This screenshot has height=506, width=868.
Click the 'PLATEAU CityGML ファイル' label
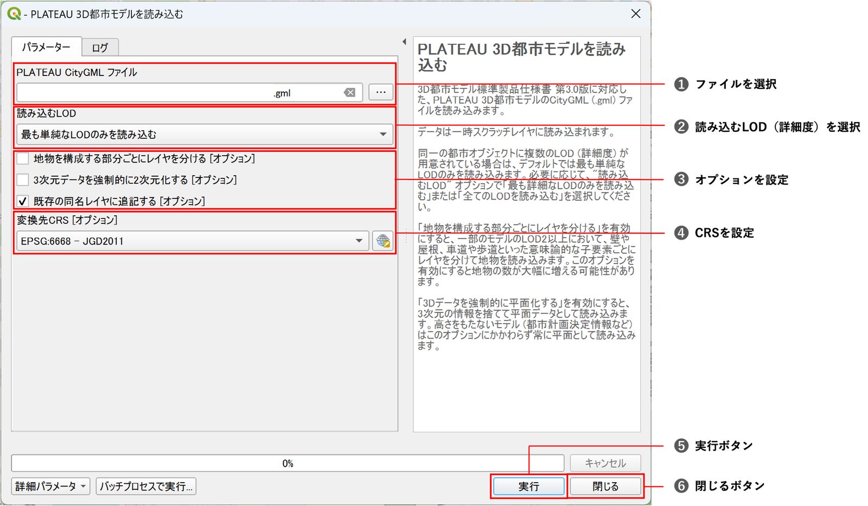76,72
